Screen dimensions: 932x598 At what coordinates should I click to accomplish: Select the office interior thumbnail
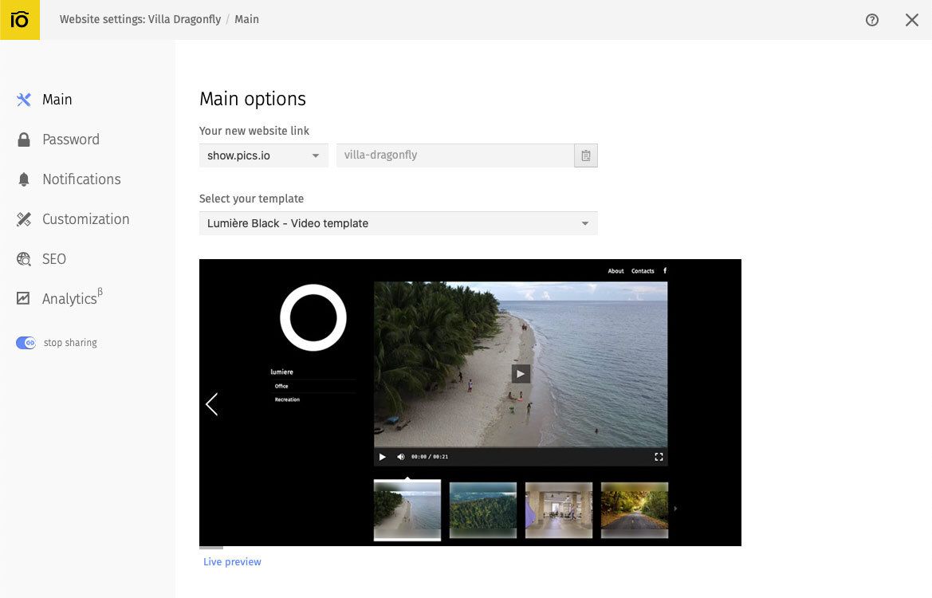559,510
